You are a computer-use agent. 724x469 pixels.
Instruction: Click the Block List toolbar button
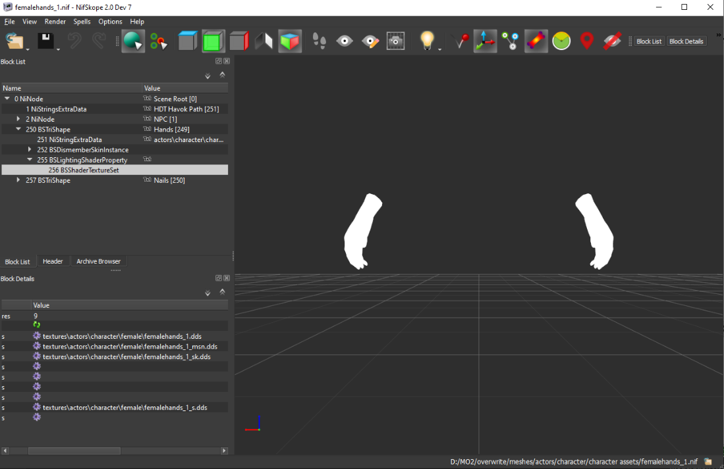[x=649, y=41]
